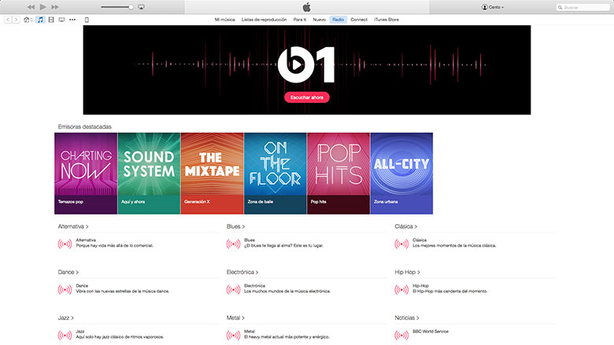Select the Movies library icon
614x345 pixels.
51,20
